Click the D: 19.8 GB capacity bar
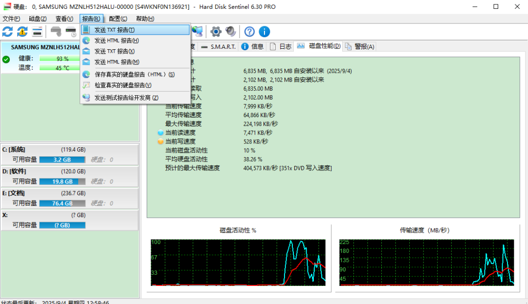The image size is (528, 304). (62, 182)
